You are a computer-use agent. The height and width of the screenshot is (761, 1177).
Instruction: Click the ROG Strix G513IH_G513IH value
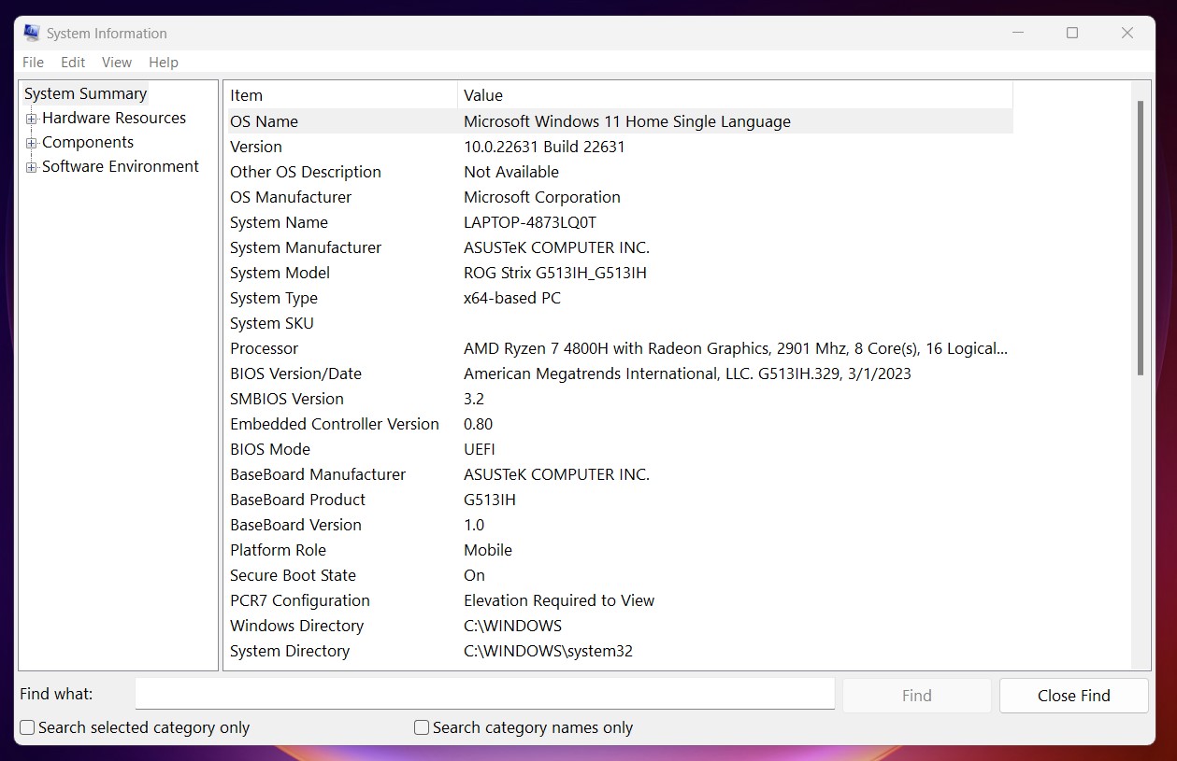pos(555,273)
